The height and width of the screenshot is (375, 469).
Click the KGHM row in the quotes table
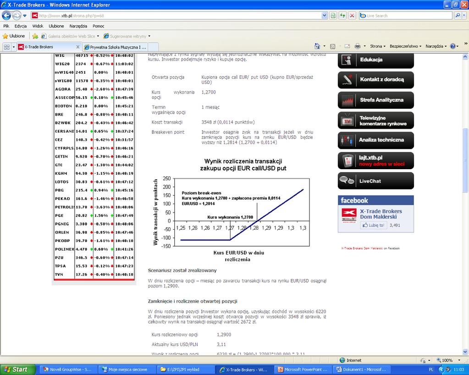coord(94,173)
